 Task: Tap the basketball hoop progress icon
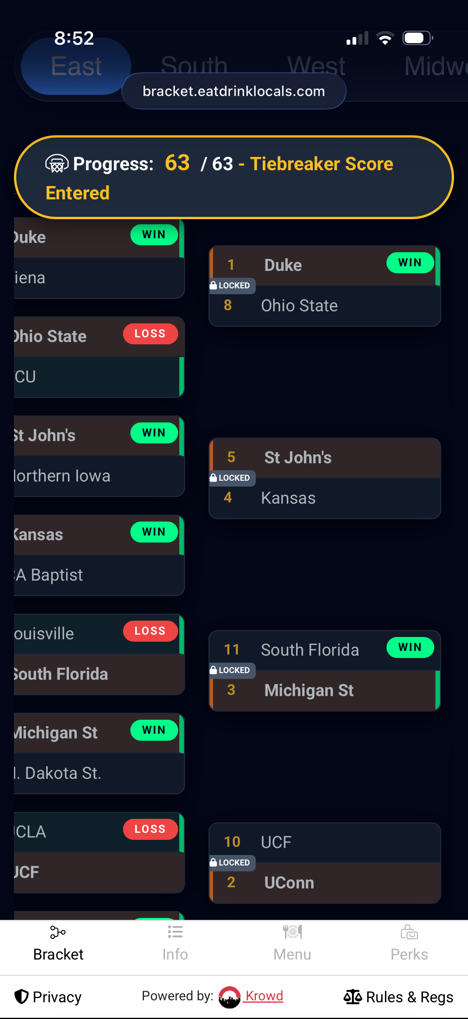tap(57, 164)
